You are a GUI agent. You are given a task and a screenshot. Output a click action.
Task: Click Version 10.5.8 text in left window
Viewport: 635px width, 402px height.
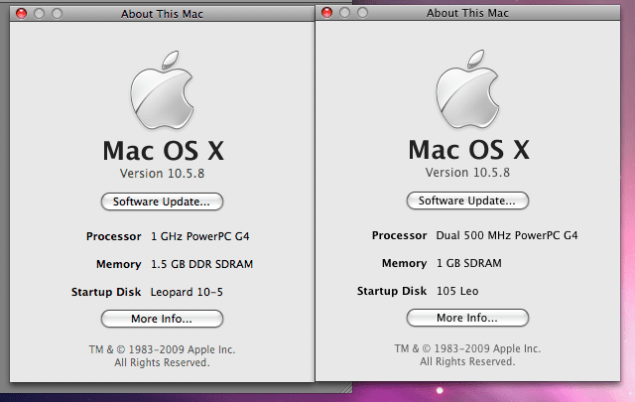click(162, 174)
